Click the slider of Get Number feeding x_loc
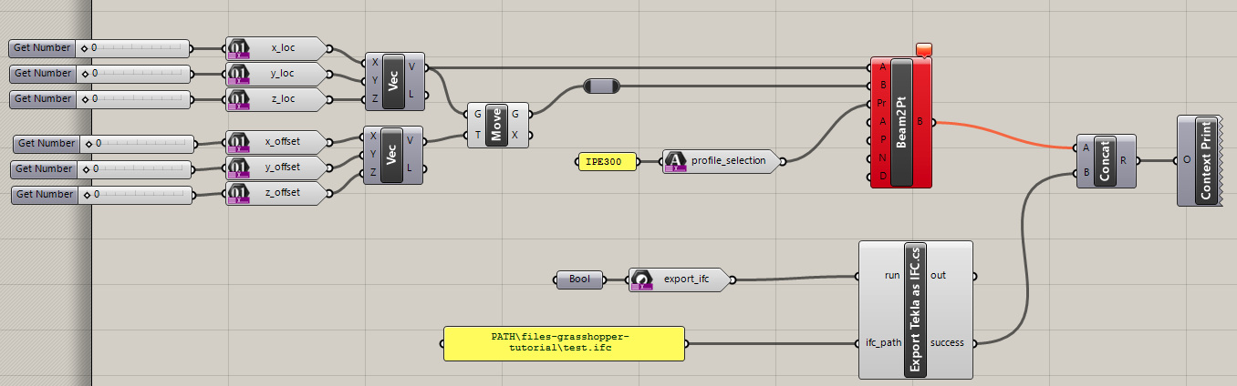The image size is (1237, 386). 137,48
